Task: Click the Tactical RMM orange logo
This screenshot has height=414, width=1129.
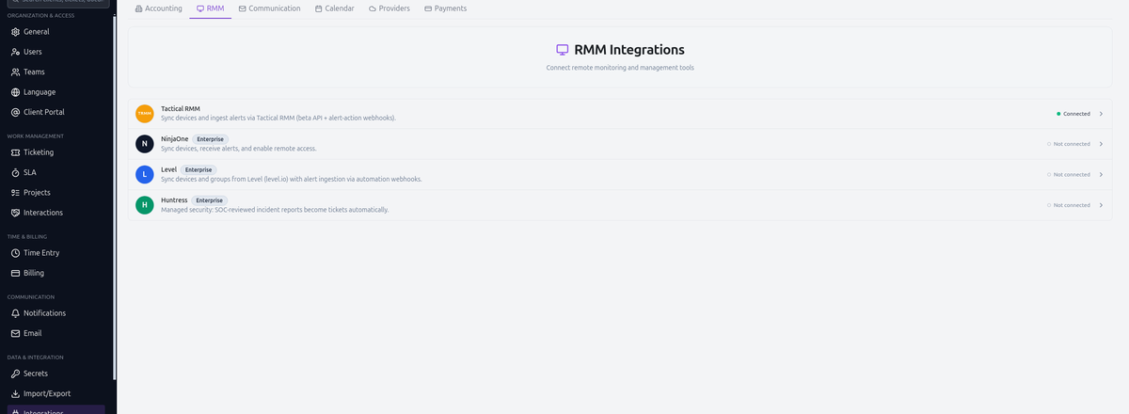Action: (144, 114)
